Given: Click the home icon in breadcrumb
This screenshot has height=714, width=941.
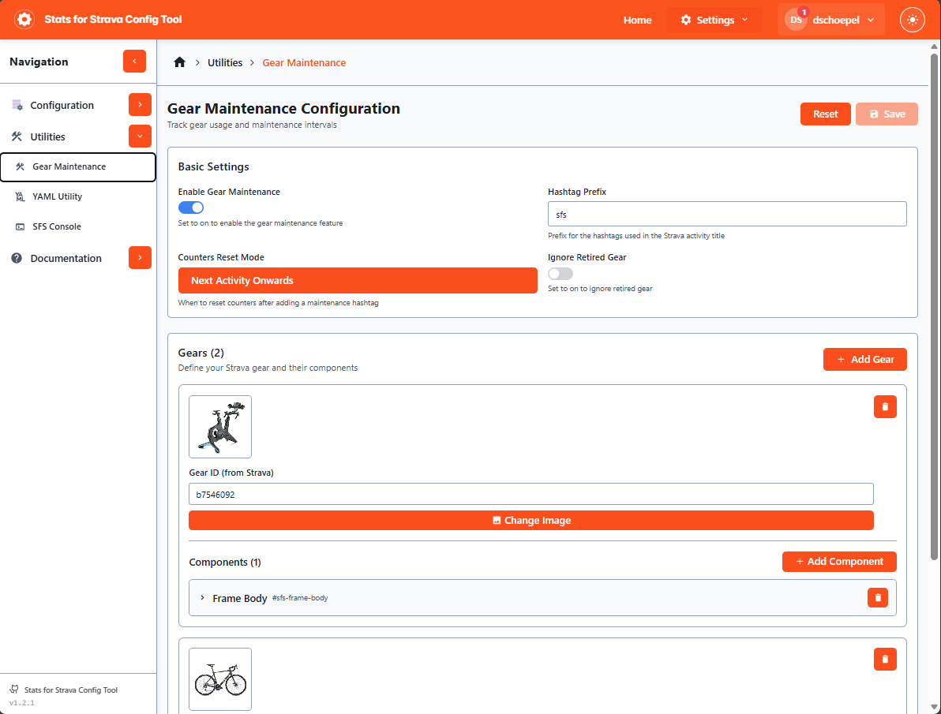Looking at the screenshot, I should pyautogui.click(x=180, y=62).
